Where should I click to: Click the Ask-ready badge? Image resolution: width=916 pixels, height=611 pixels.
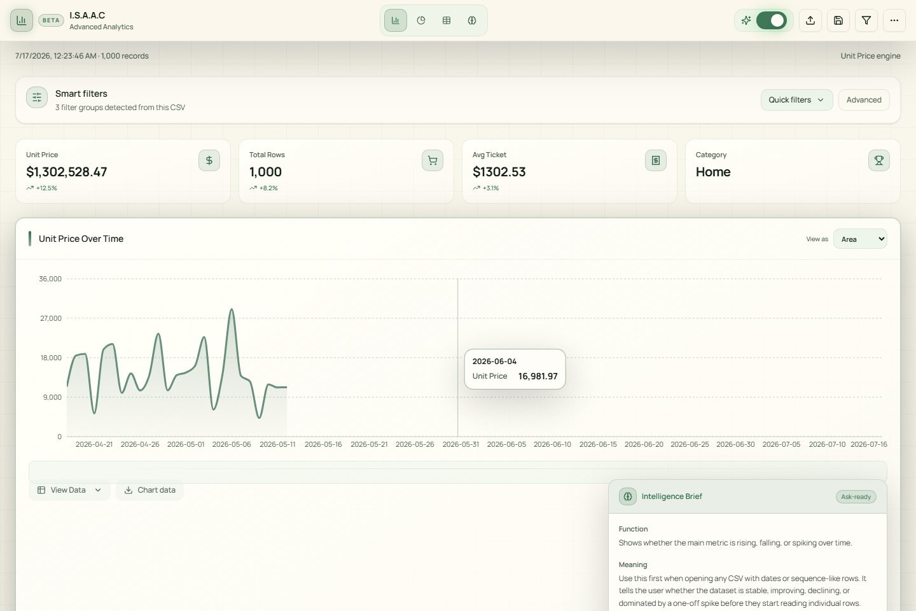(856, 497)
